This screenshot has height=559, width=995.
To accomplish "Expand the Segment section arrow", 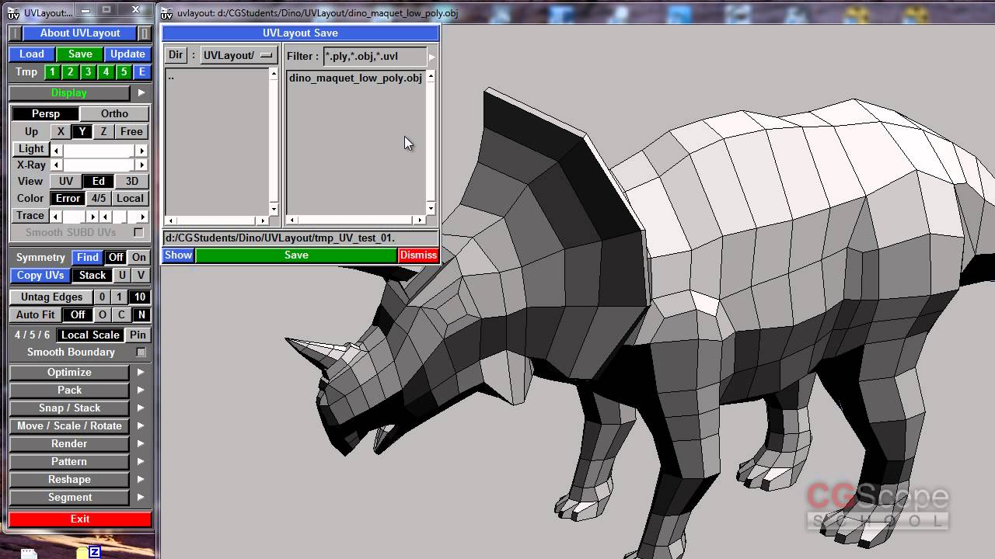I will click(x=141, y=498).
